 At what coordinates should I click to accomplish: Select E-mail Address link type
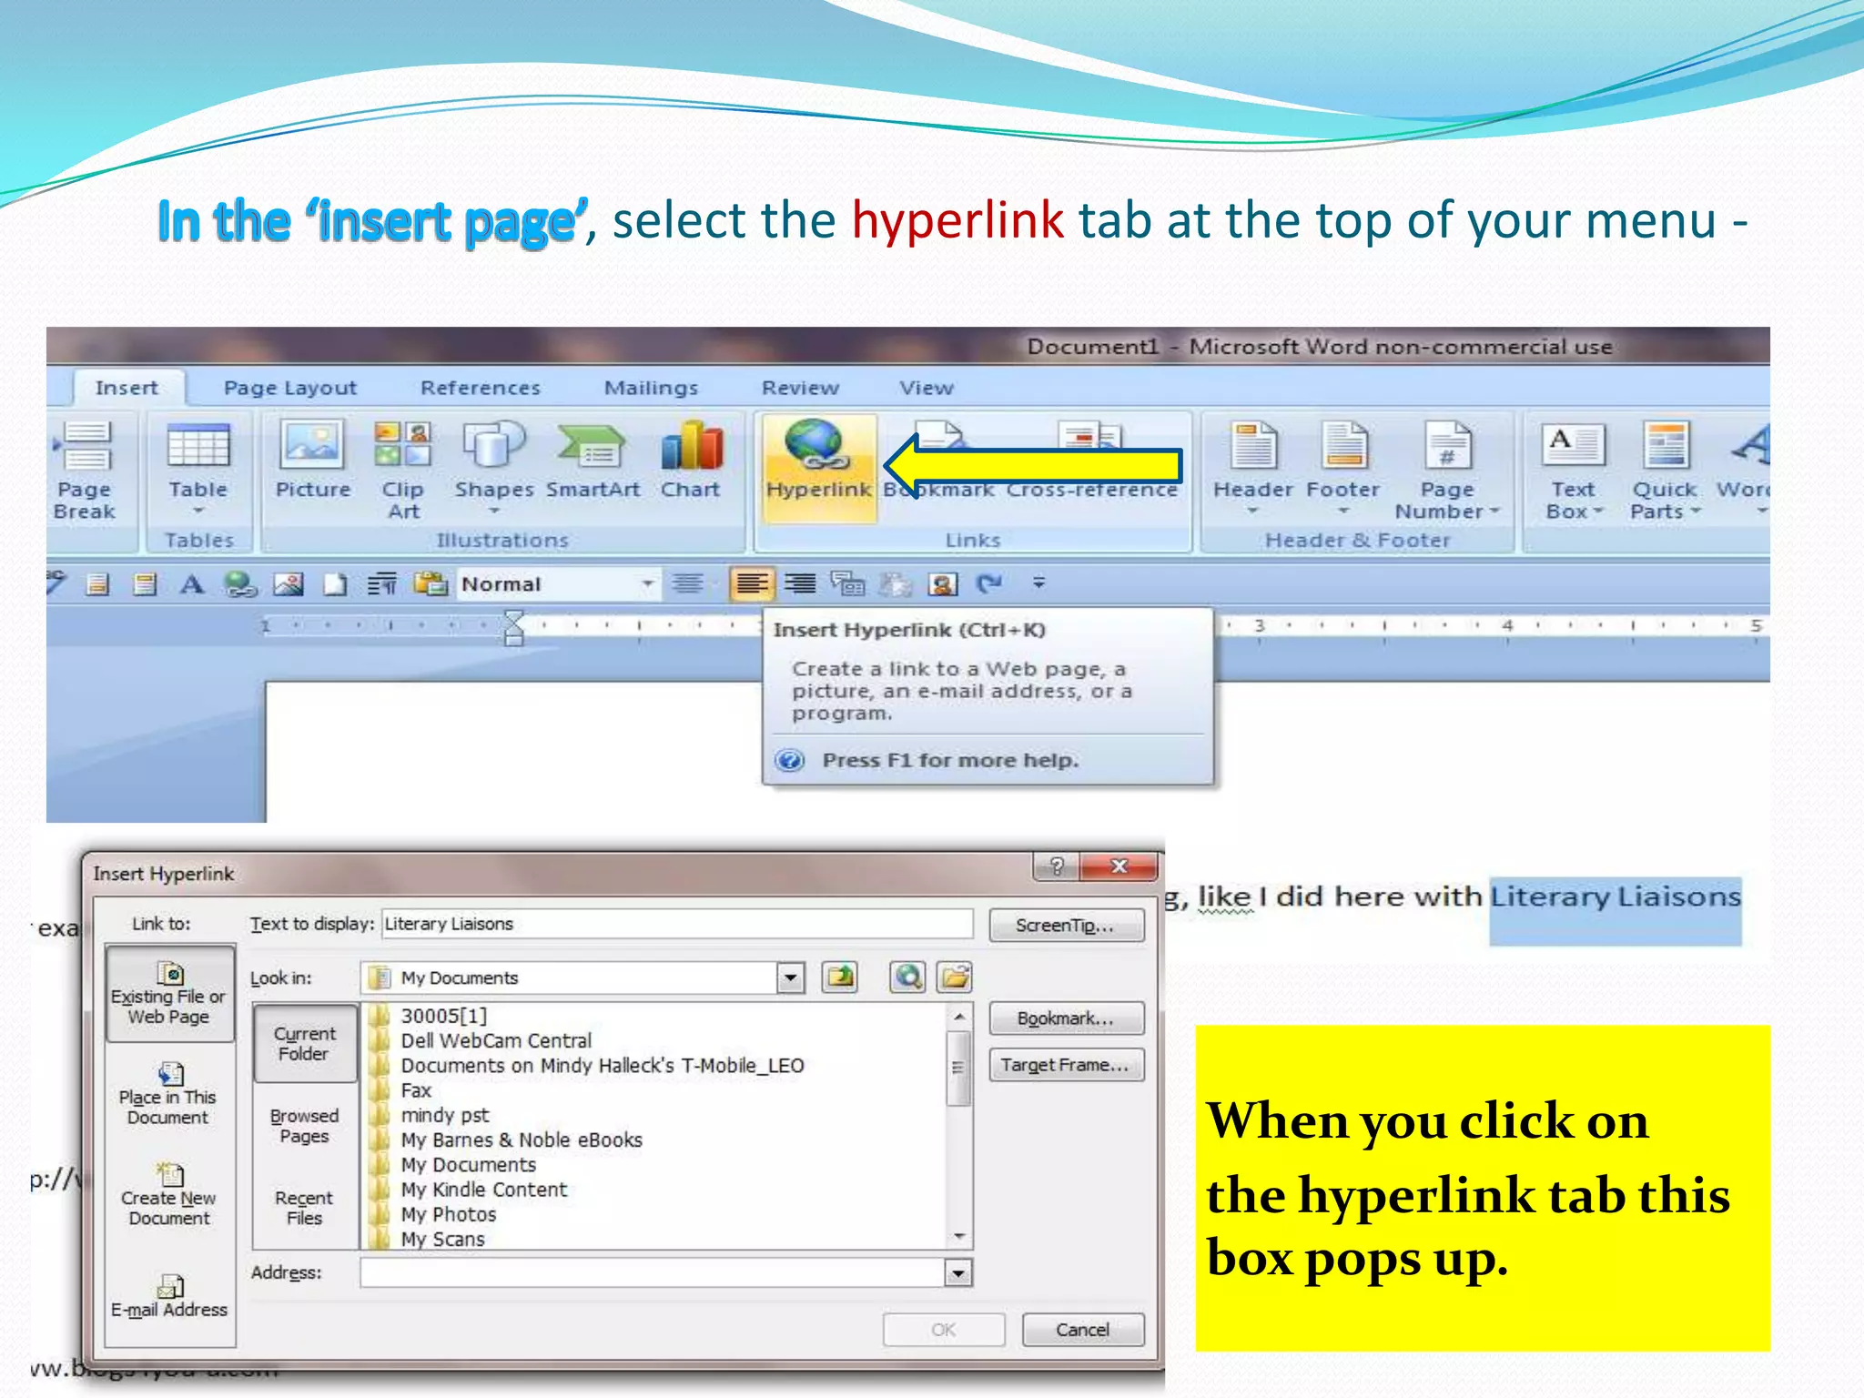169,1297
